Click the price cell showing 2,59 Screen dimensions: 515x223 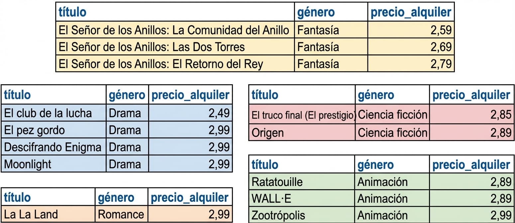(x=411, y=30)
